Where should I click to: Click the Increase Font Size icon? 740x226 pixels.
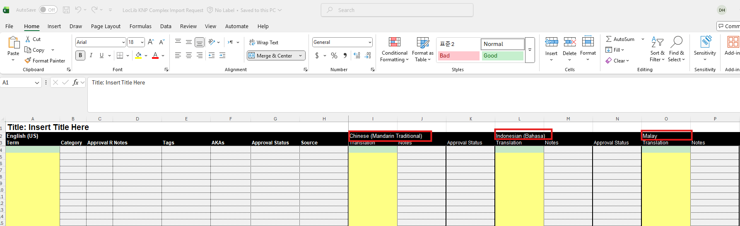[151, 42]
